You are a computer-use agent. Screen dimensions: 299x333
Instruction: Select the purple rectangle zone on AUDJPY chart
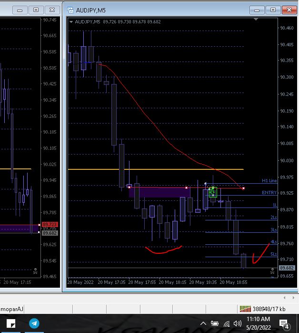point(159,193)
